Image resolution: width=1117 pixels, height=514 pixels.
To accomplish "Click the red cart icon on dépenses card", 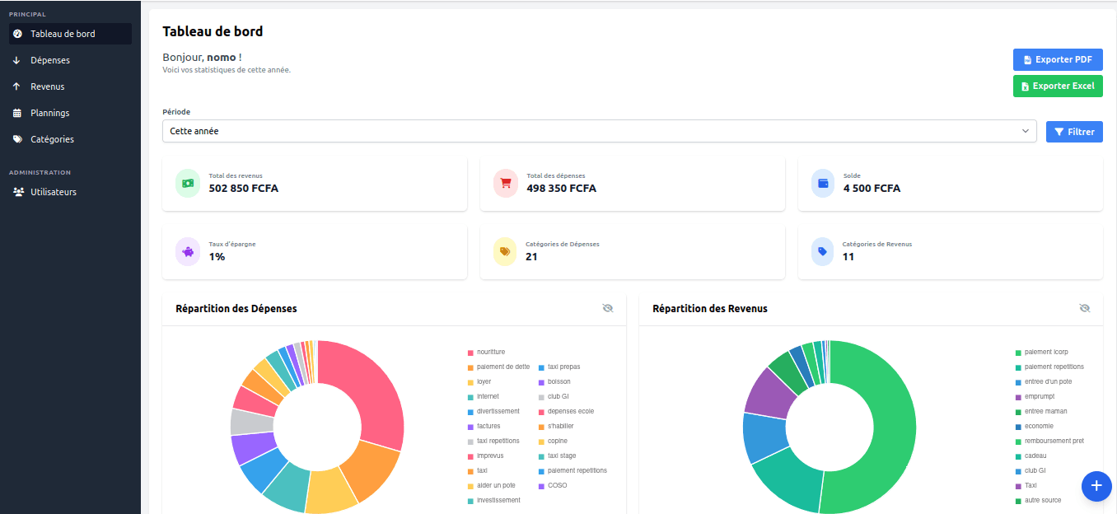I will click(505, 183).
